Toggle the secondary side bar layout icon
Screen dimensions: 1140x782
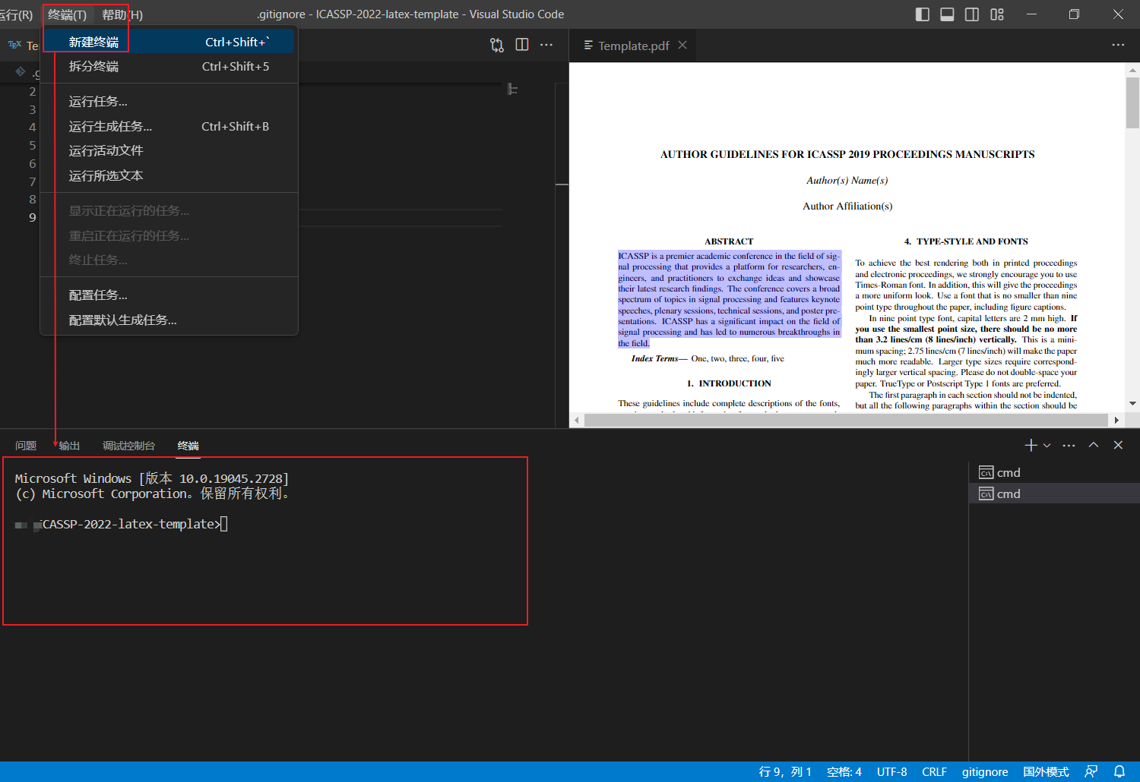click(972, 14)
